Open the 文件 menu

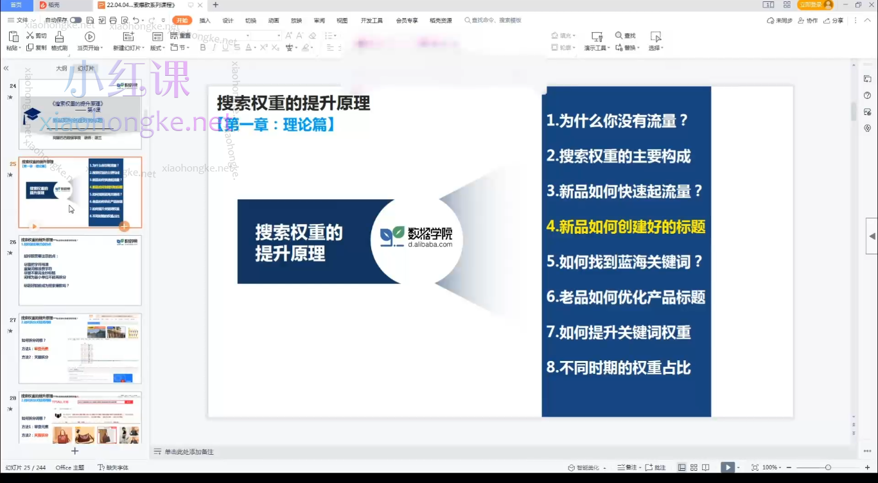pyautogui.click(x=21, y=19)
